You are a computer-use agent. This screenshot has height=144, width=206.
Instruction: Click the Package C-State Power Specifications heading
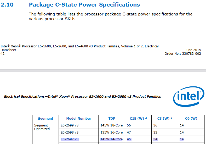point(84,5)
